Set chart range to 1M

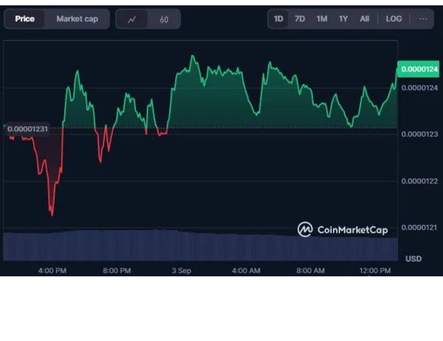click(x=322, y=19)
